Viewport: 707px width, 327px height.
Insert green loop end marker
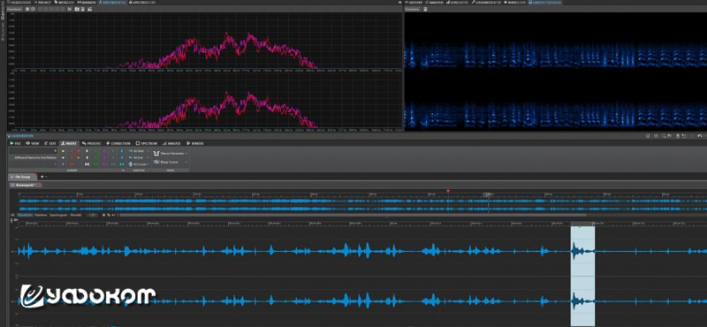click(x=95, y=158)
